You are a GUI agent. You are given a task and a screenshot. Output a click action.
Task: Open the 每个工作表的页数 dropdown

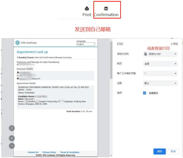160,73
